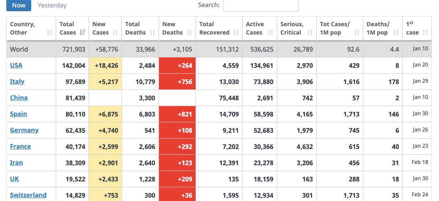Image resolution: width=439 pixels, height=201 pixels.
Task: Select USA new deaths +264 cell
Action: pyautogui.click(x=177, y=65)
